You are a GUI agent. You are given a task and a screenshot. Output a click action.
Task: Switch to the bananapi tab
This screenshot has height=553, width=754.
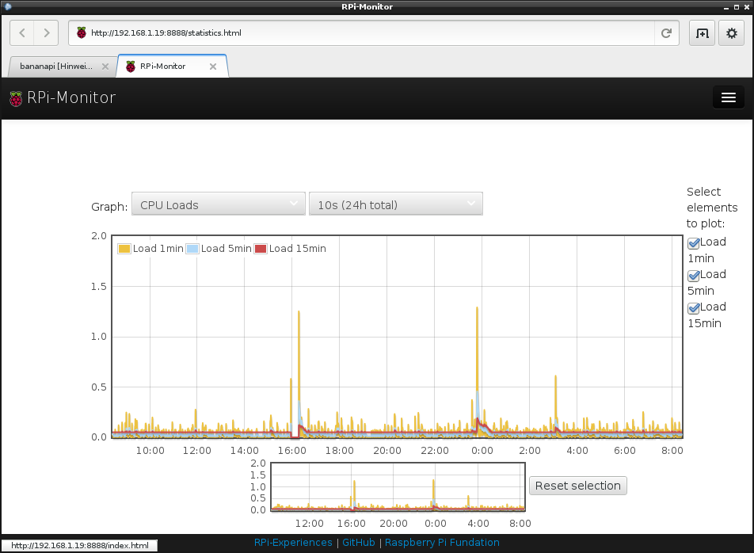click(56, 67)
